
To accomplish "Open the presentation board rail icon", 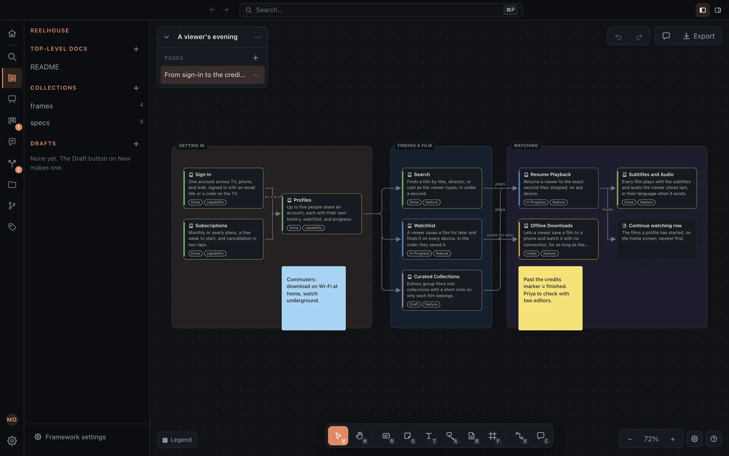I will (x=12, y=99).
